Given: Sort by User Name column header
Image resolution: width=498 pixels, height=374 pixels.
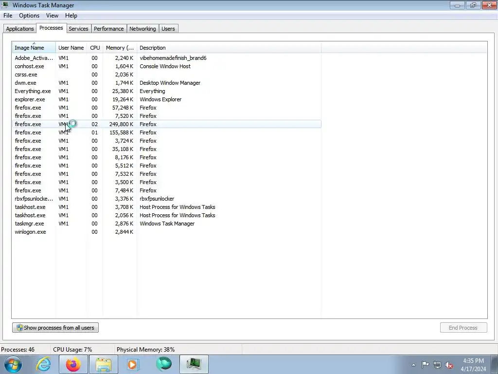Looking at the screenshot, I should click(71, 48).
